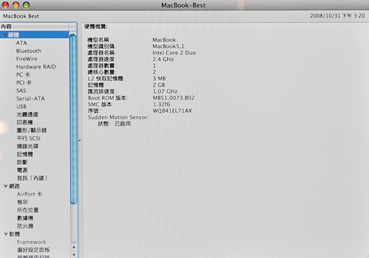Select the 網路 network heading label
This screenshot has width=369, height=258.
(x=14, y=186)
